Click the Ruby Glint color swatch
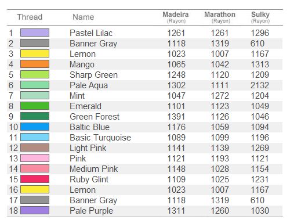Viewport: 290px width, 223px height. pyautogui.click(x=35, y=179)
